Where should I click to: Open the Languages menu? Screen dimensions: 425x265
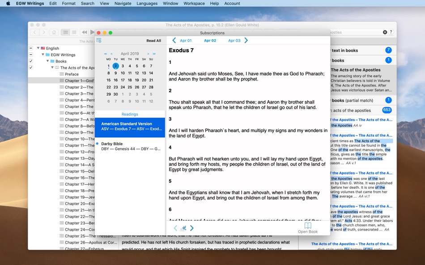point(147,4)
